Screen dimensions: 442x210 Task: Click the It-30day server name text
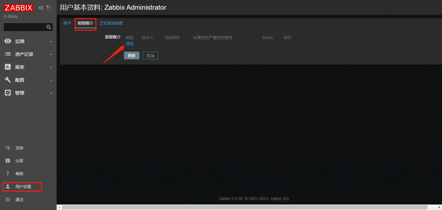[x=11, y=17]
